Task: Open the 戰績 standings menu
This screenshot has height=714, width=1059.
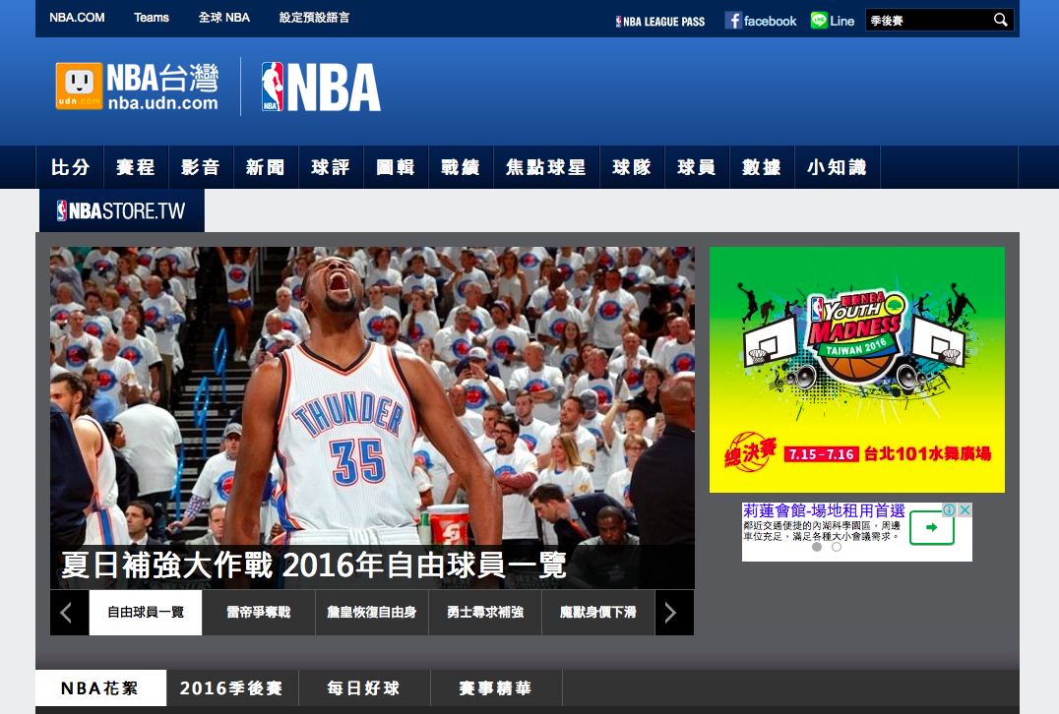Action: click(x=461, y=167)
